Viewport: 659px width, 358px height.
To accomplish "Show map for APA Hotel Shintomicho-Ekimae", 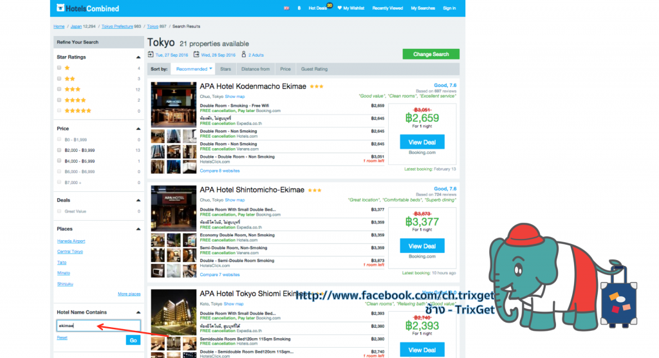I will [x=234, y=200].
